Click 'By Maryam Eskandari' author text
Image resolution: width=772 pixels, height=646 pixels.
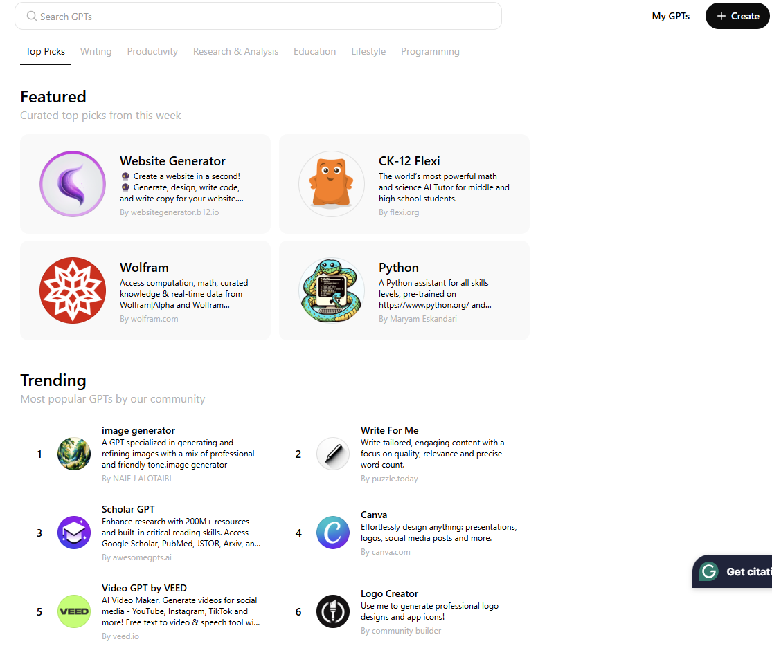418,318
